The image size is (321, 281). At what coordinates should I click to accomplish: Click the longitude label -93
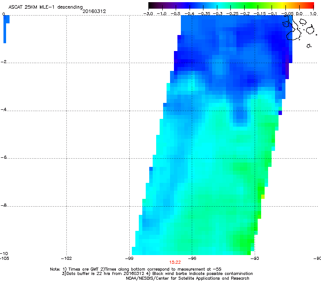click(255, 259)
